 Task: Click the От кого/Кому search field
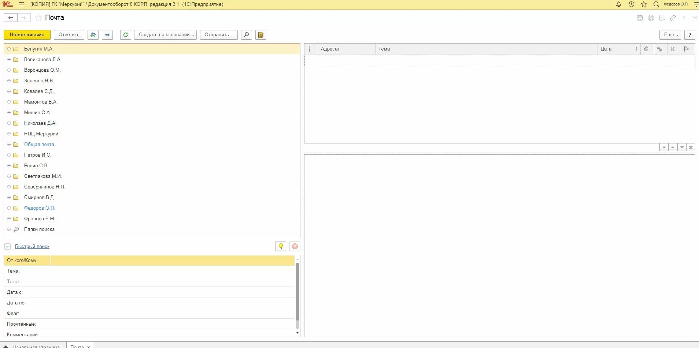coord(172,261)
